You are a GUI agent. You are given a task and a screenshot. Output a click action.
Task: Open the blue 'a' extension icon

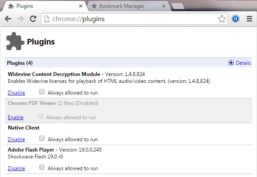tap(235, 19)
